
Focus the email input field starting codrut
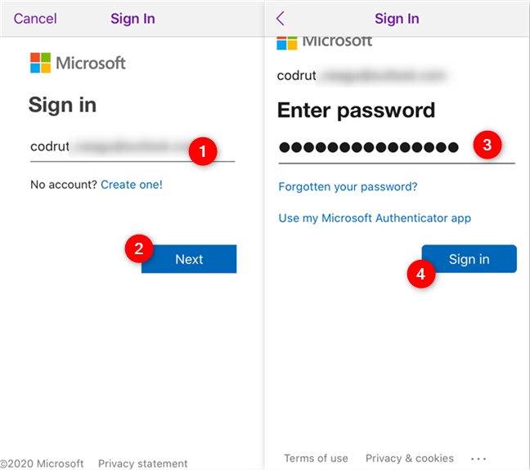(x=132, y=147)
